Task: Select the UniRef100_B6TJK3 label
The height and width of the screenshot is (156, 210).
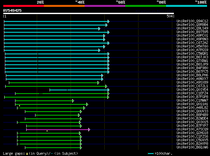Action: [192, 57]
